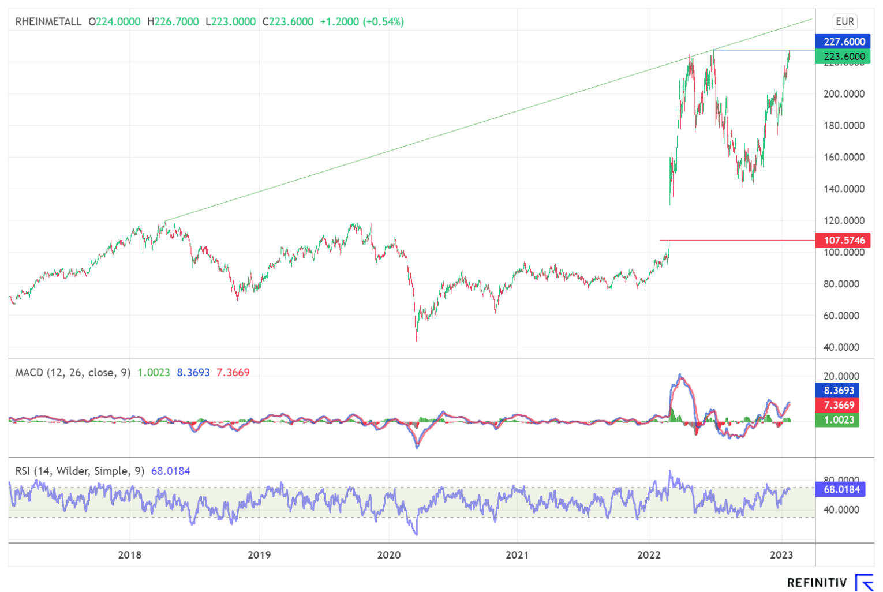Open the EUR currency selector
The width and height of the screenshot is (883, 592).
844,22
